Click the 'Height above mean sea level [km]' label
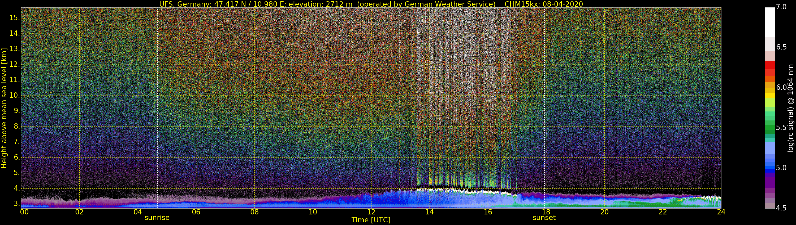 (4, 108)
